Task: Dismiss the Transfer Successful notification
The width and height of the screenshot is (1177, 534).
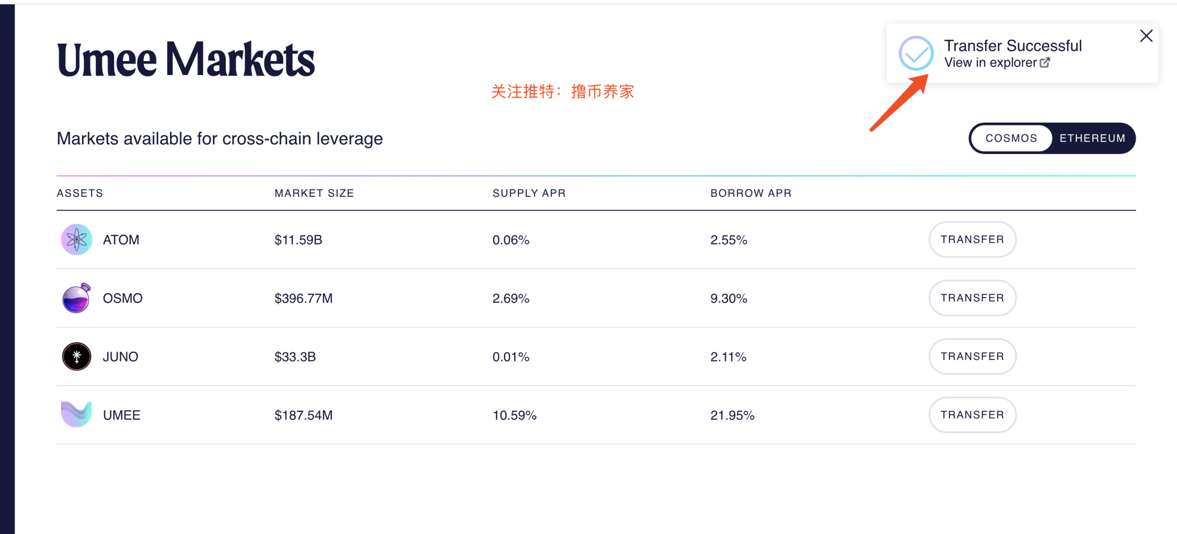Action: (1146, 36)
